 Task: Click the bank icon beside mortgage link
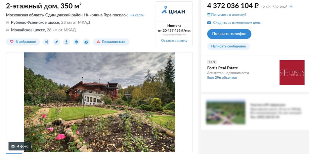(209, 15)
